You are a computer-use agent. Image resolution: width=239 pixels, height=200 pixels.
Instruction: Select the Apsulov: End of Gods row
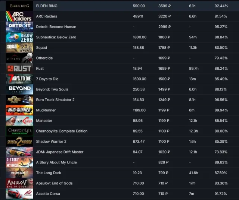(x=119, y=183)
